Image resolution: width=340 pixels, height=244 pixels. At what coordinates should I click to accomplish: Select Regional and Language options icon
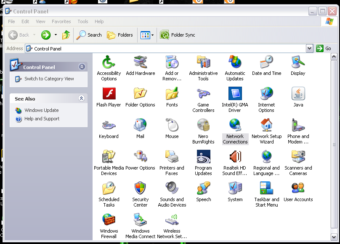pyautogui.click(x=266, y=156)
